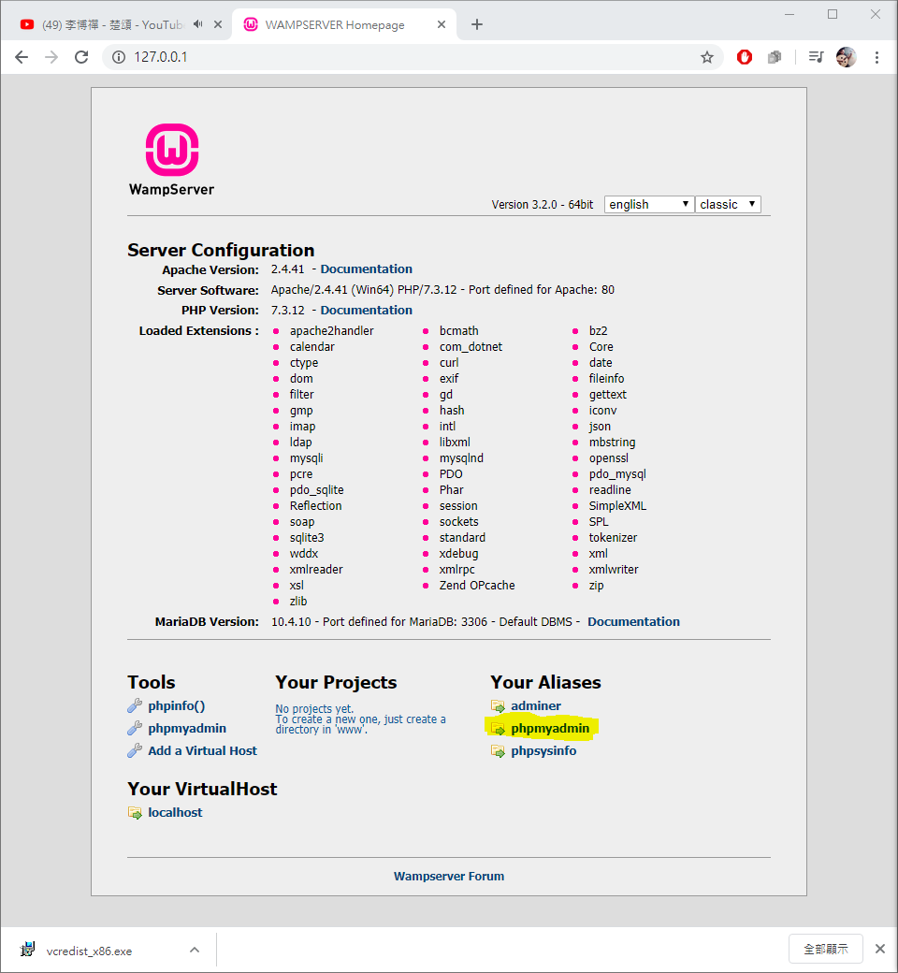The image size is (898, 973).
Task: Open the highlighted phpmyadmin alias link
Action: pyautogui.click(x=550, y=728)
